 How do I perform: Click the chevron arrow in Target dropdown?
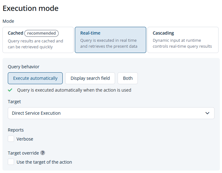pos(207,113)
